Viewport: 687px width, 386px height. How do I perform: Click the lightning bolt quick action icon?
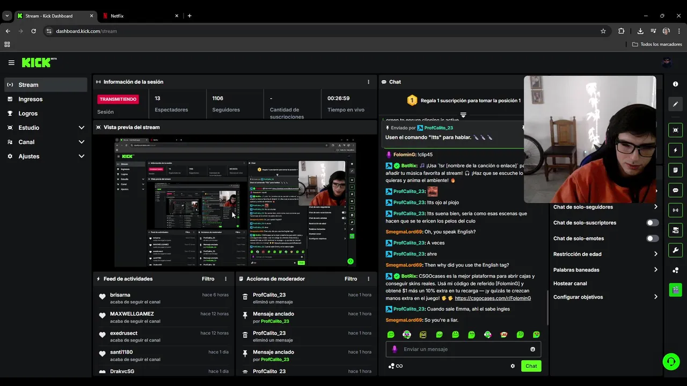coord(675,150)
